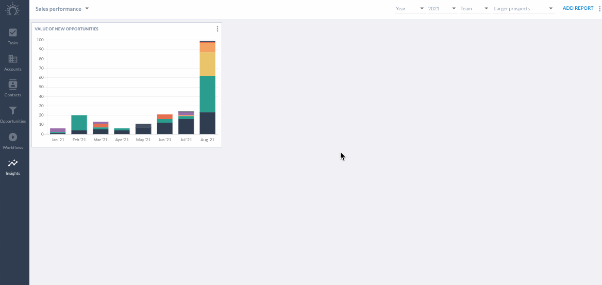Click the teal segment of Aug '21 bar
This screenshot has width=602, height=285.
pos(207,94)
